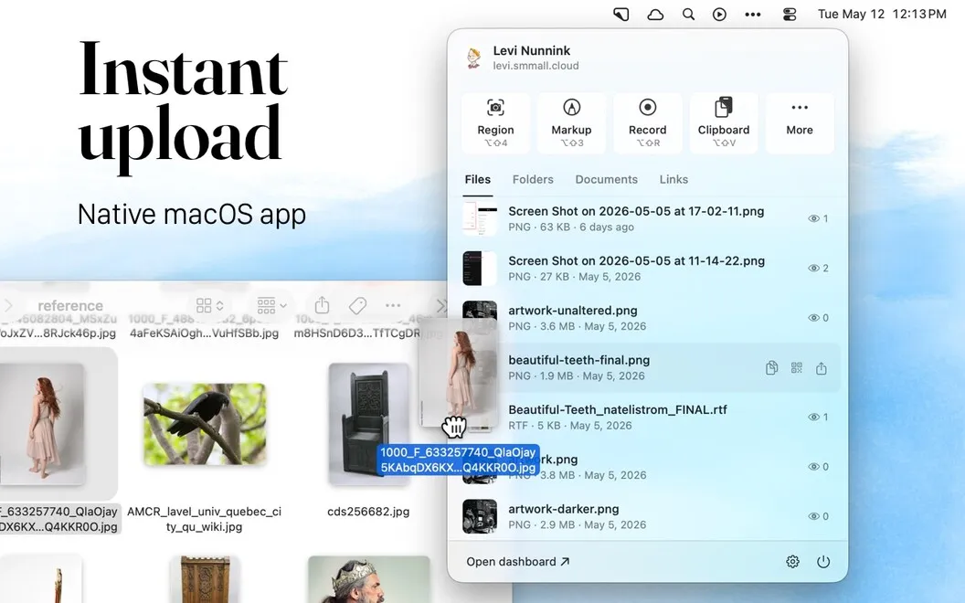
Task: Select the dark carved chair photo in Finder
Action: (368, 424)
